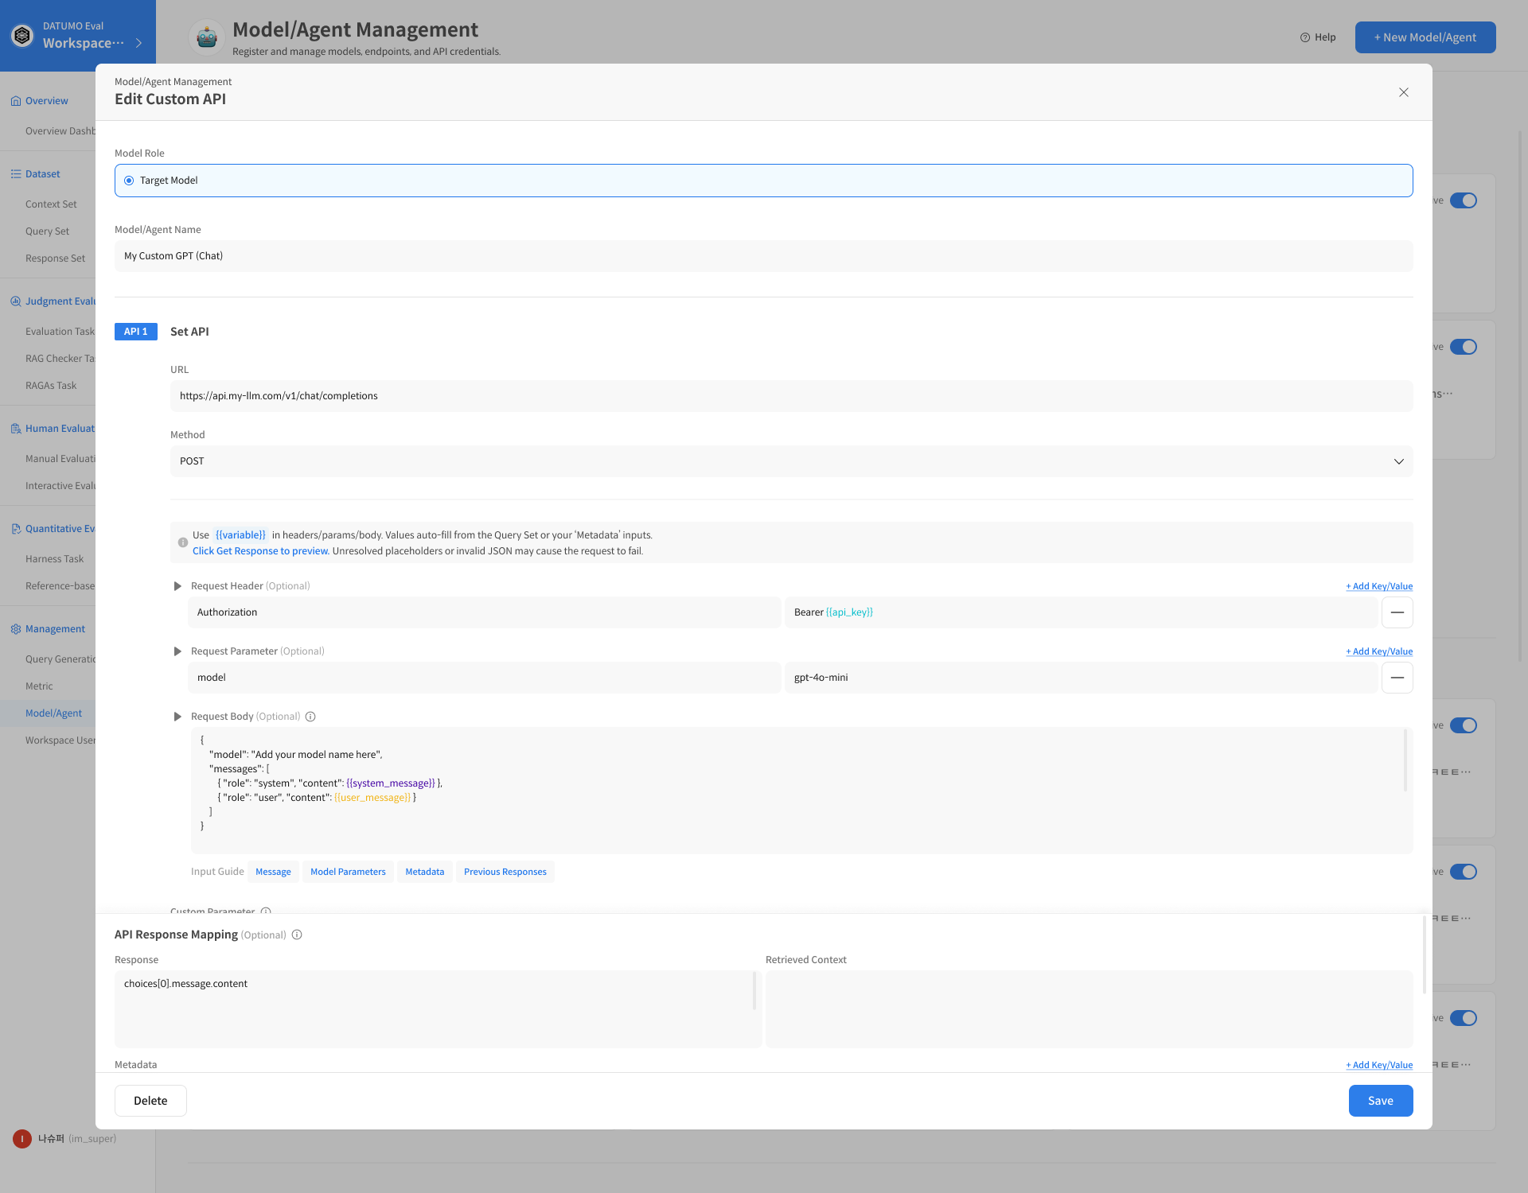Click the robot Model/Agent Management icon
The image size is (1528, 1193).
(x=207, y=37)
